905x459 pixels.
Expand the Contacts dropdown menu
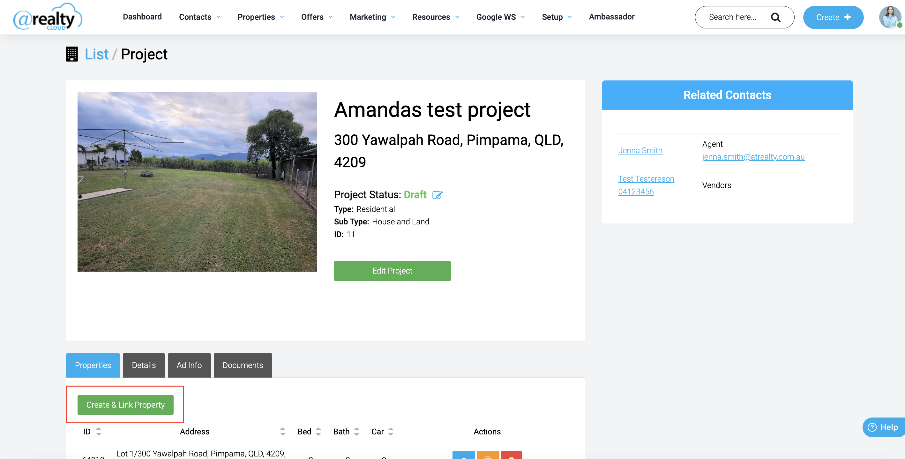[x=199, y=17]
